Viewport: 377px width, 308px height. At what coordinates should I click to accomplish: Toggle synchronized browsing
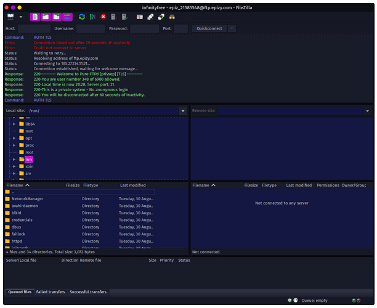pyautogui.click(x=161, y=17)
